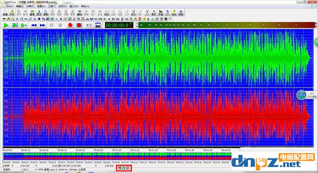
Task: Click the fast forward double-arrow button
Action: point(43,25)
